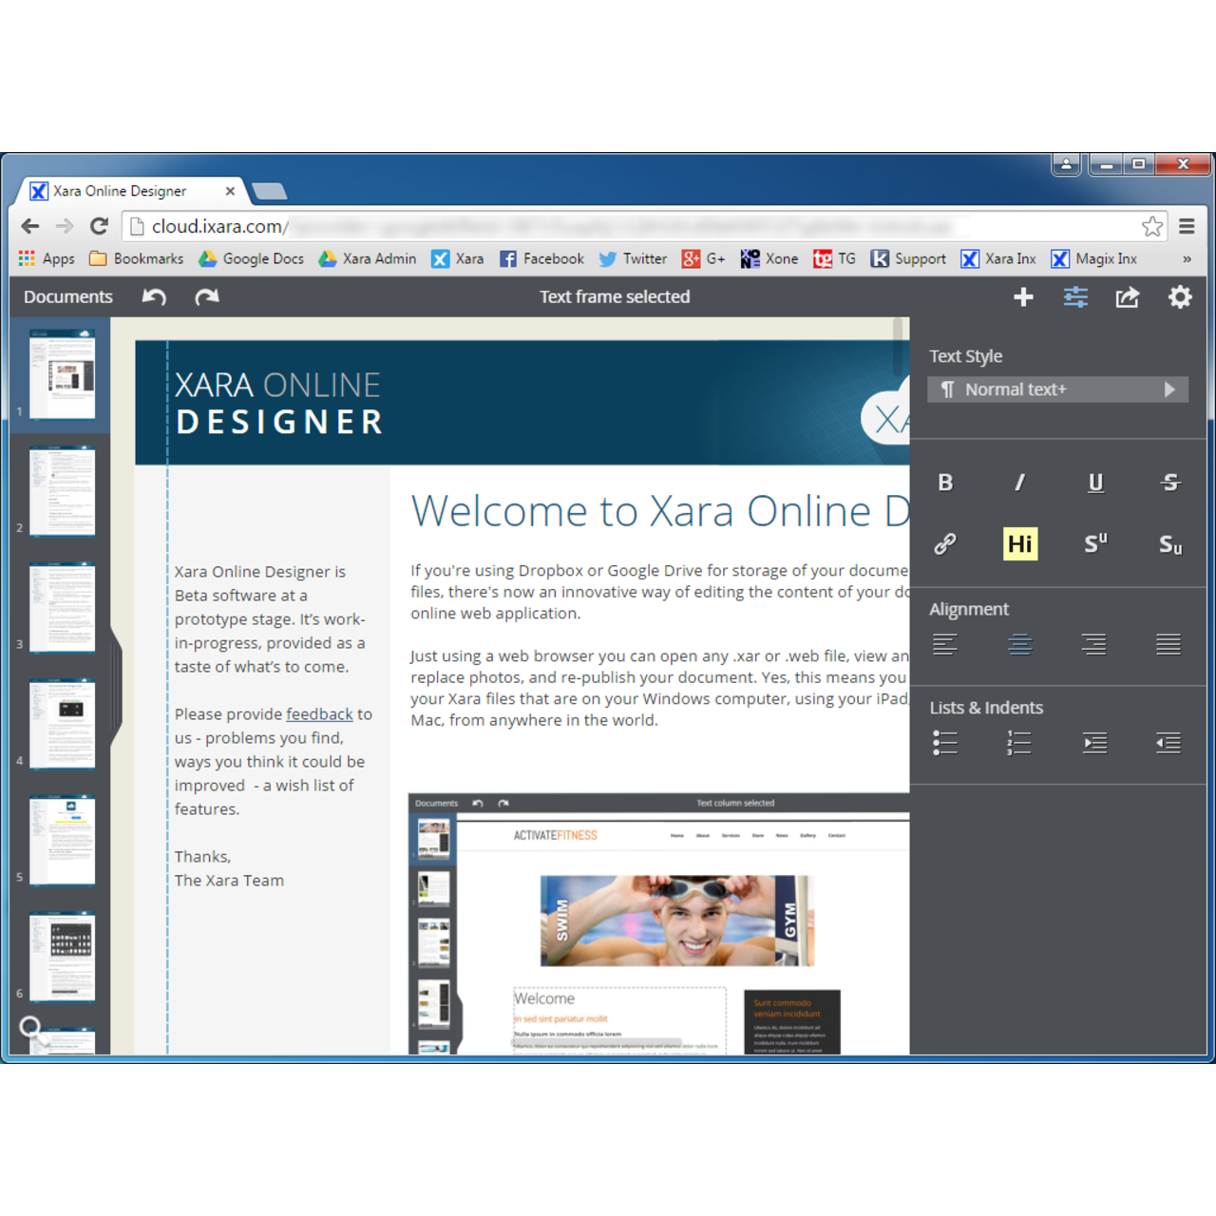The width and height of the screenshot is (1216, 1216).
Task: Click the Chrome user profile button
Action: coord(1066,164)
